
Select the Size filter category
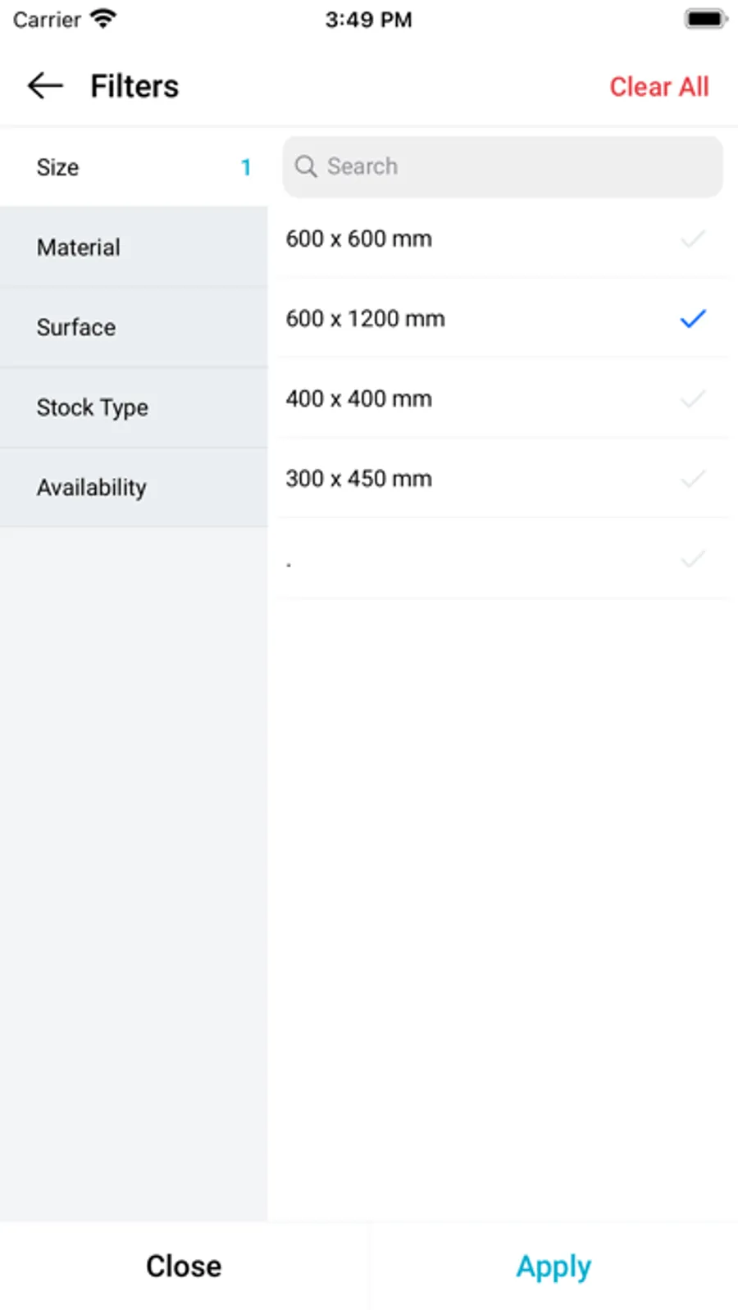pyautogui.click(x=58, y=167)
